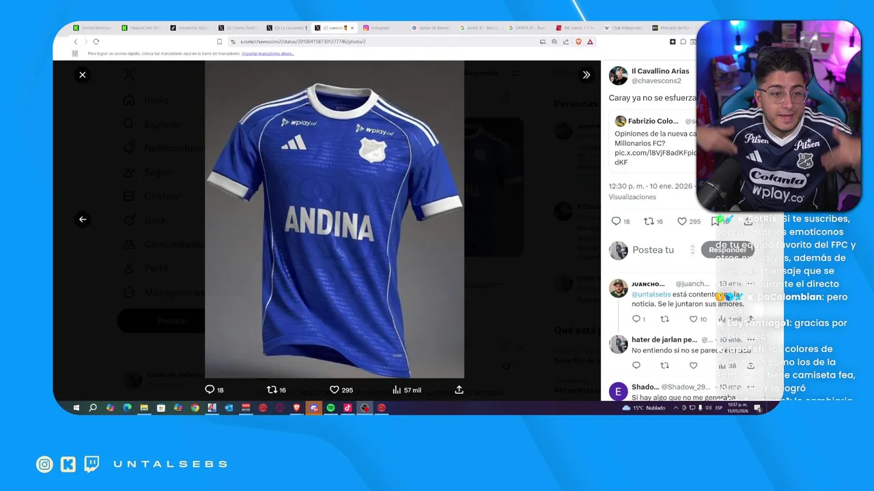Open Google Chrome from the taskbar
Viewport: 874px width, 491px height.
[195, 408]
